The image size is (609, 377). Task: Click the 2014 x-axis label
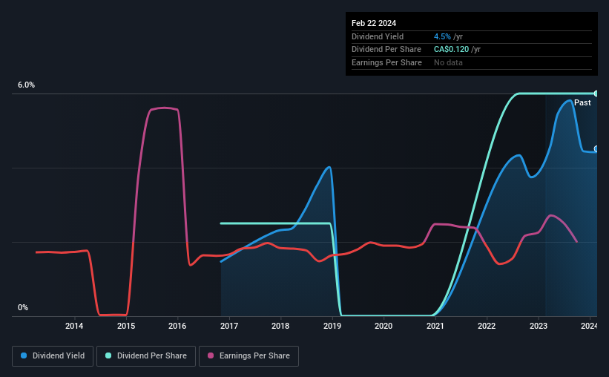(74, 326)
